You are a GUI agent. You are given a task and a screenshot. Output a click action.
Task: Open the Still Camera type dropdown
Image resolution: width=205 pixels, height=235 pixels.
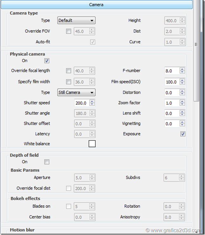[76, 93]
